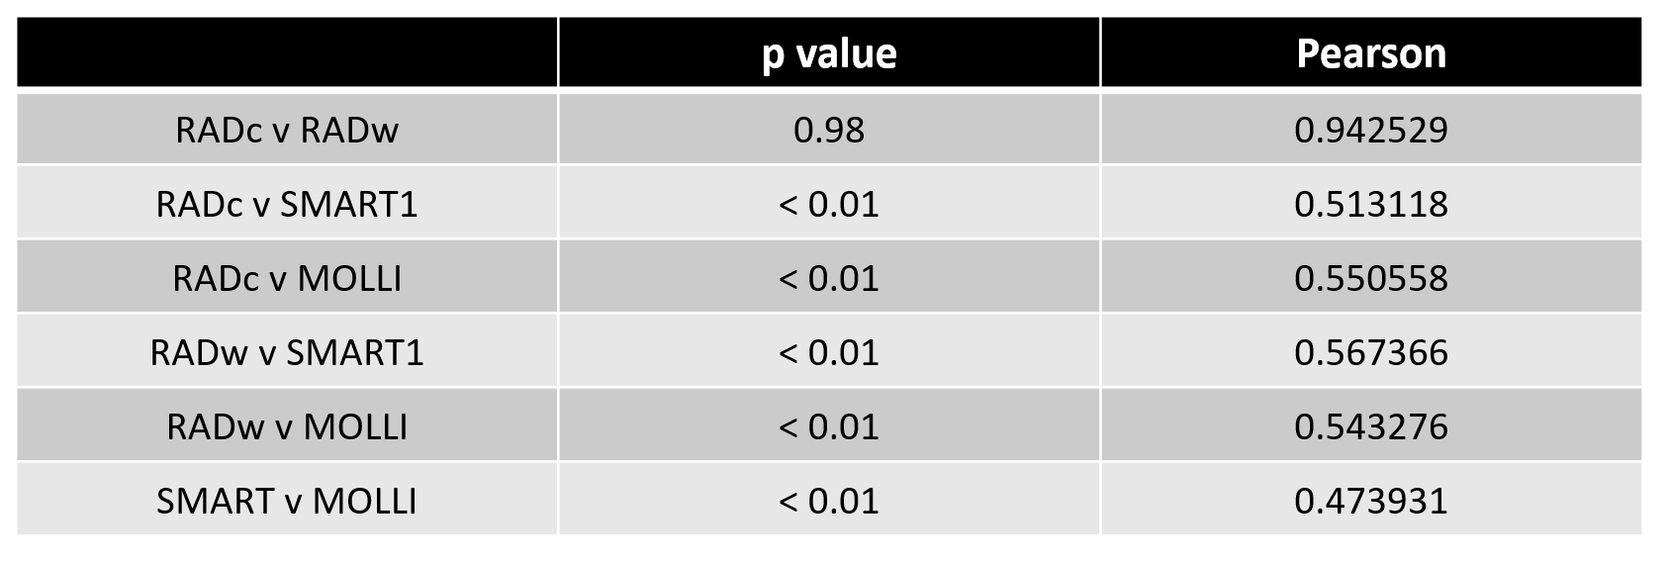Select the p value for RADc v SMART1
1668x562 pixels.
(829, 205)
